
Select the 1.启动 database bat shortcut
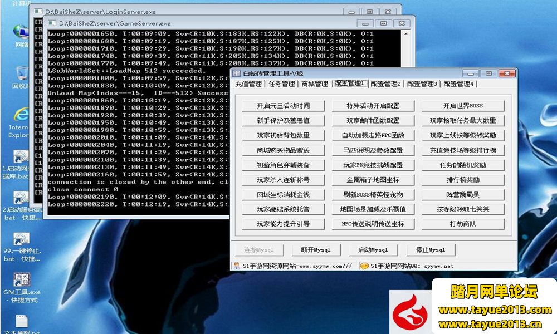coord(21,158)
